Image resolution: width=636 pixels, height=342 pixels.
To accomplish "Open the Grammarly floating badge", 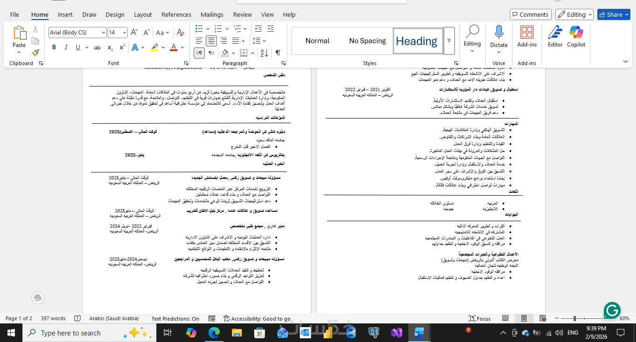I will click(612, 311).
